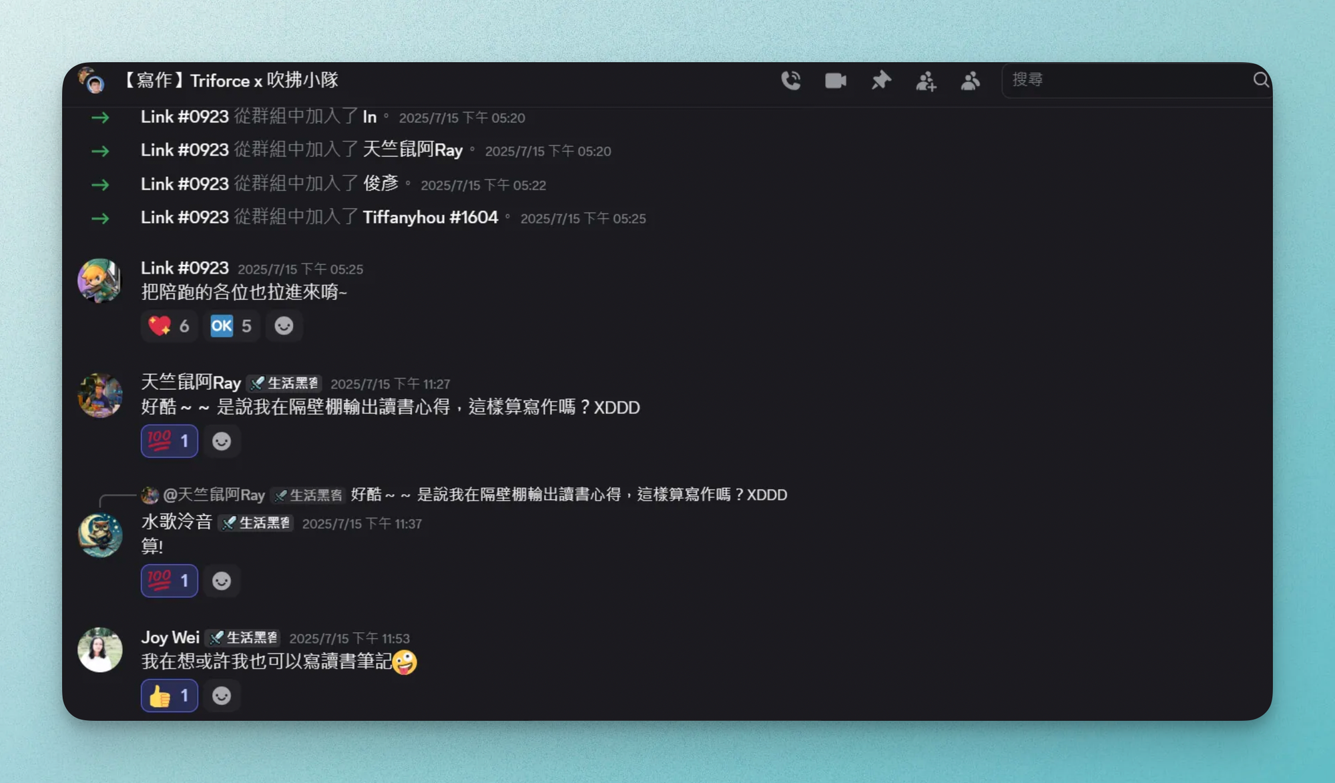The image size is (1335, 783).
Task: Show the group member list
Action: (x=971, y=81)
